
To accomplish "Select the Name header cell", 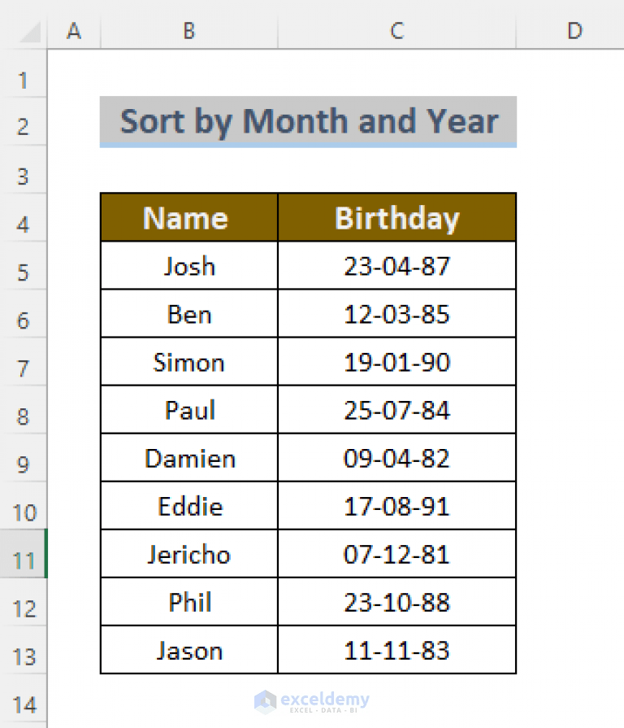I will 188,217.
